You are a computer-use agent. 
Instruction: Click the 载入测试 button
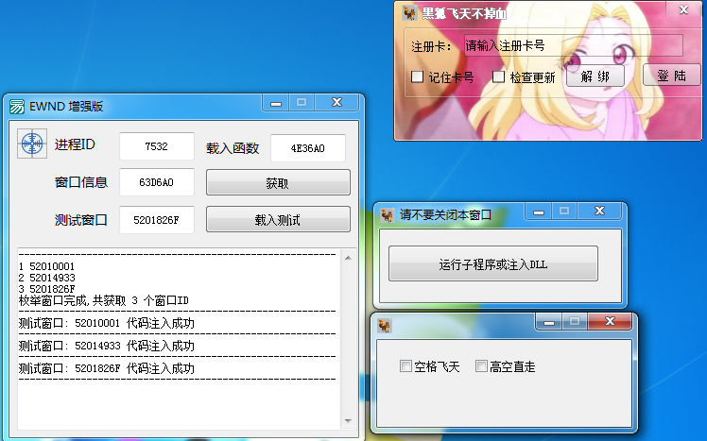coord(278,220)
